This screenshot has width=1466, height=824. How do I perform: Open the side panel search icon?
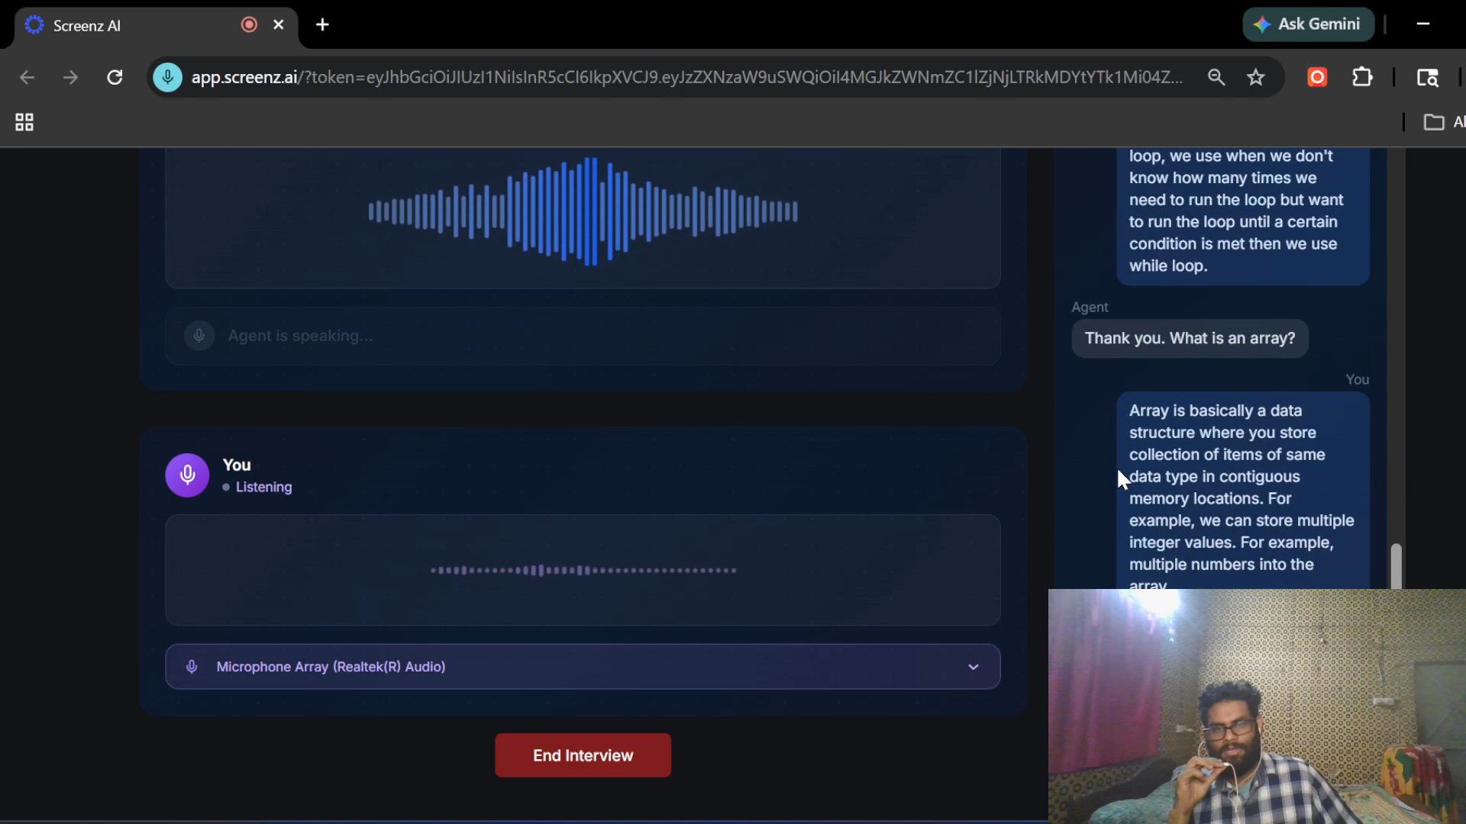click(x=1428, y=77)
